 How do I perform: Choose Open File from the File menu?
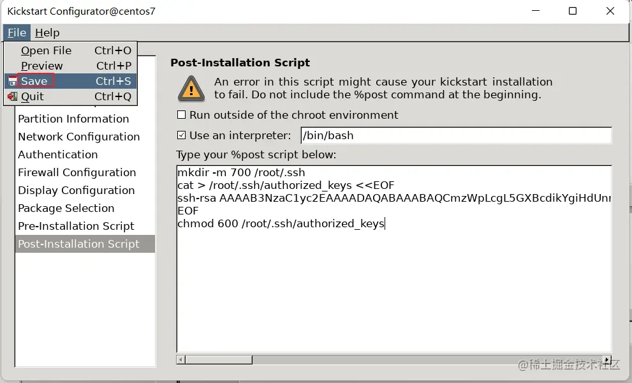pyautogui.click(x=71, y=50)
